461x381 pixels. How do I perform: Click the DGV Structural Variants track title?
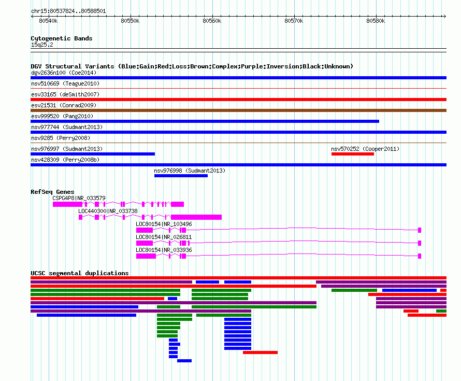click(192, 66)
